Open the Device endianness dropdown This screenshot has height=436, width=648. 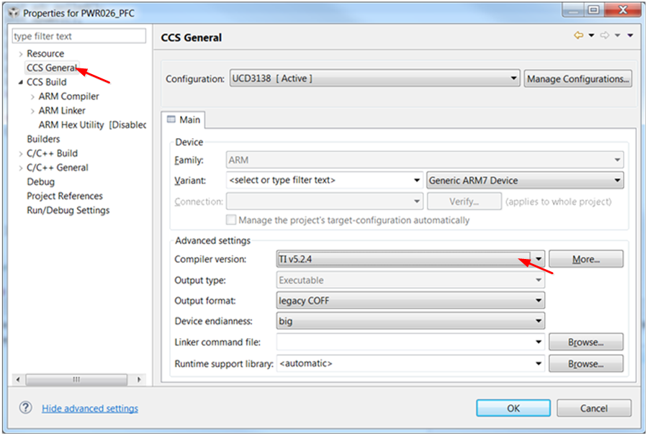pyautogui.click(x=410, y=321)
